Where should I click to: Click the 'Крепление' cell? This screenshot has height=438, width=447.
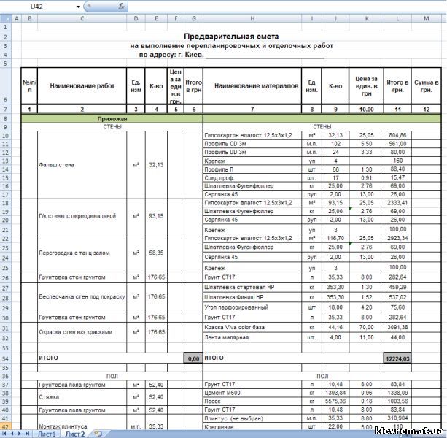point(252,427)
